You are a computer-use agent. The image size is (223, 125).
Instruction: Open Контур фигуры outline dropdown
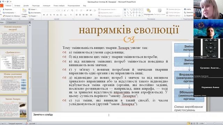pyautogui.click(x=174, y=12)
